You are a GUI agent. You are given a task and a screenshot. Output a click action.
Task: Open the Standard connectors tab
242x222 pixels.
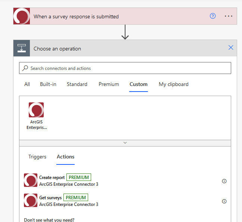pyautogui.click(x=77, y=84)
